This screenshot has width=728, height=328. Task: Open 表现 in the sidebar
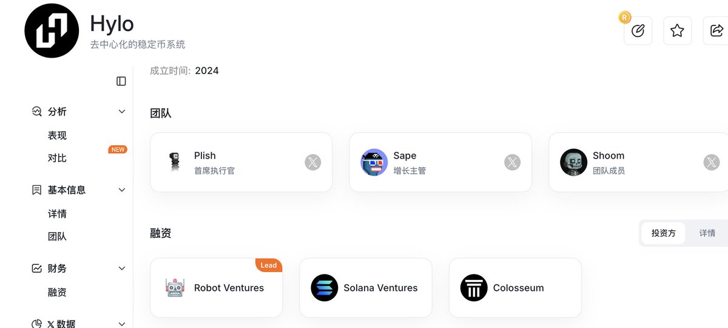[57, 135]
